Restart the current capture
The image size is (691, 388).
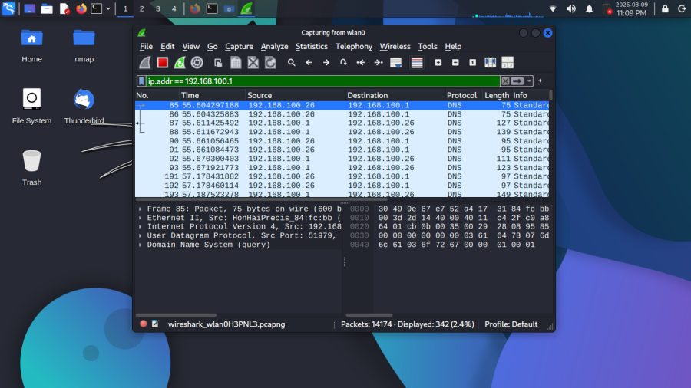[x=180, y=63]
